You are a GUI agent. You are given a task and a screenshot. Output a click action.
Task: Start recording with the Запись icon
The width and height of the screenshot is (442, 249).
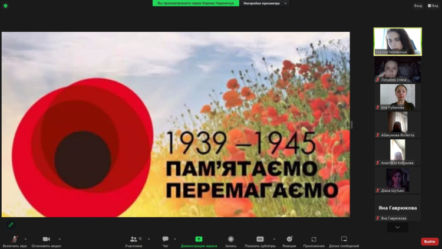tap(230, 239)
